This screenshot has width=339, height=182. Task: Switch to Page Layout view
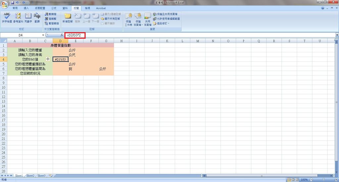(293, 180)
